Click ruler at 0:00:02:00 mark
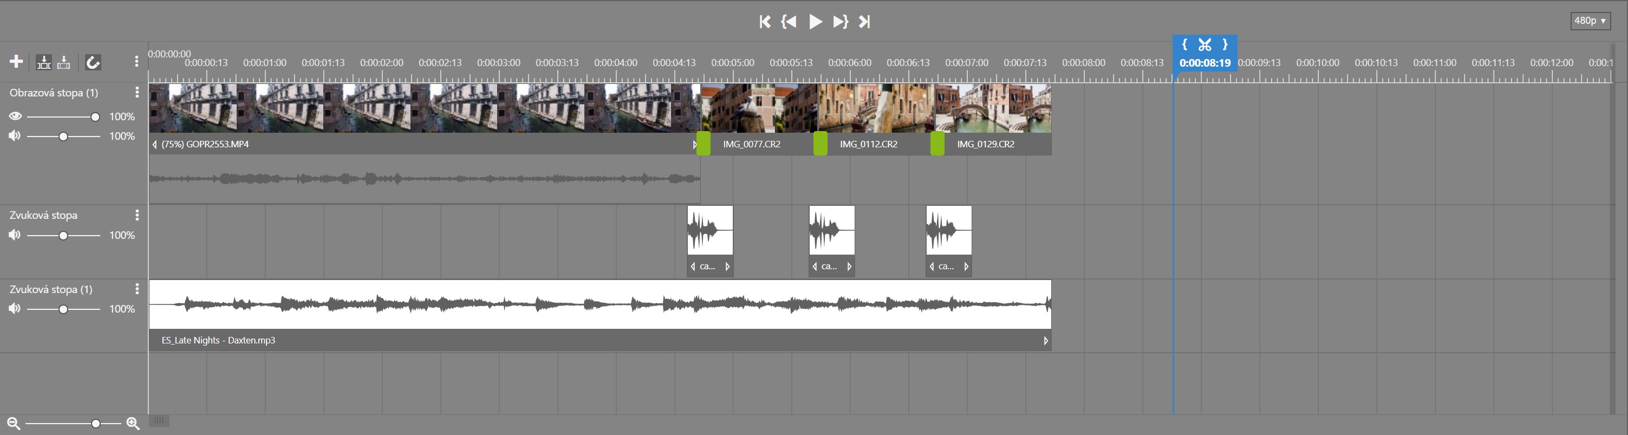Viewport: 1628px width, 435px height. tap(382, 63)
